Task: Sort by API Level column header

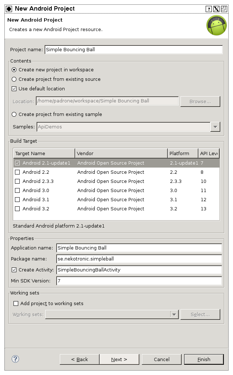Action: (x=209, y=154)
